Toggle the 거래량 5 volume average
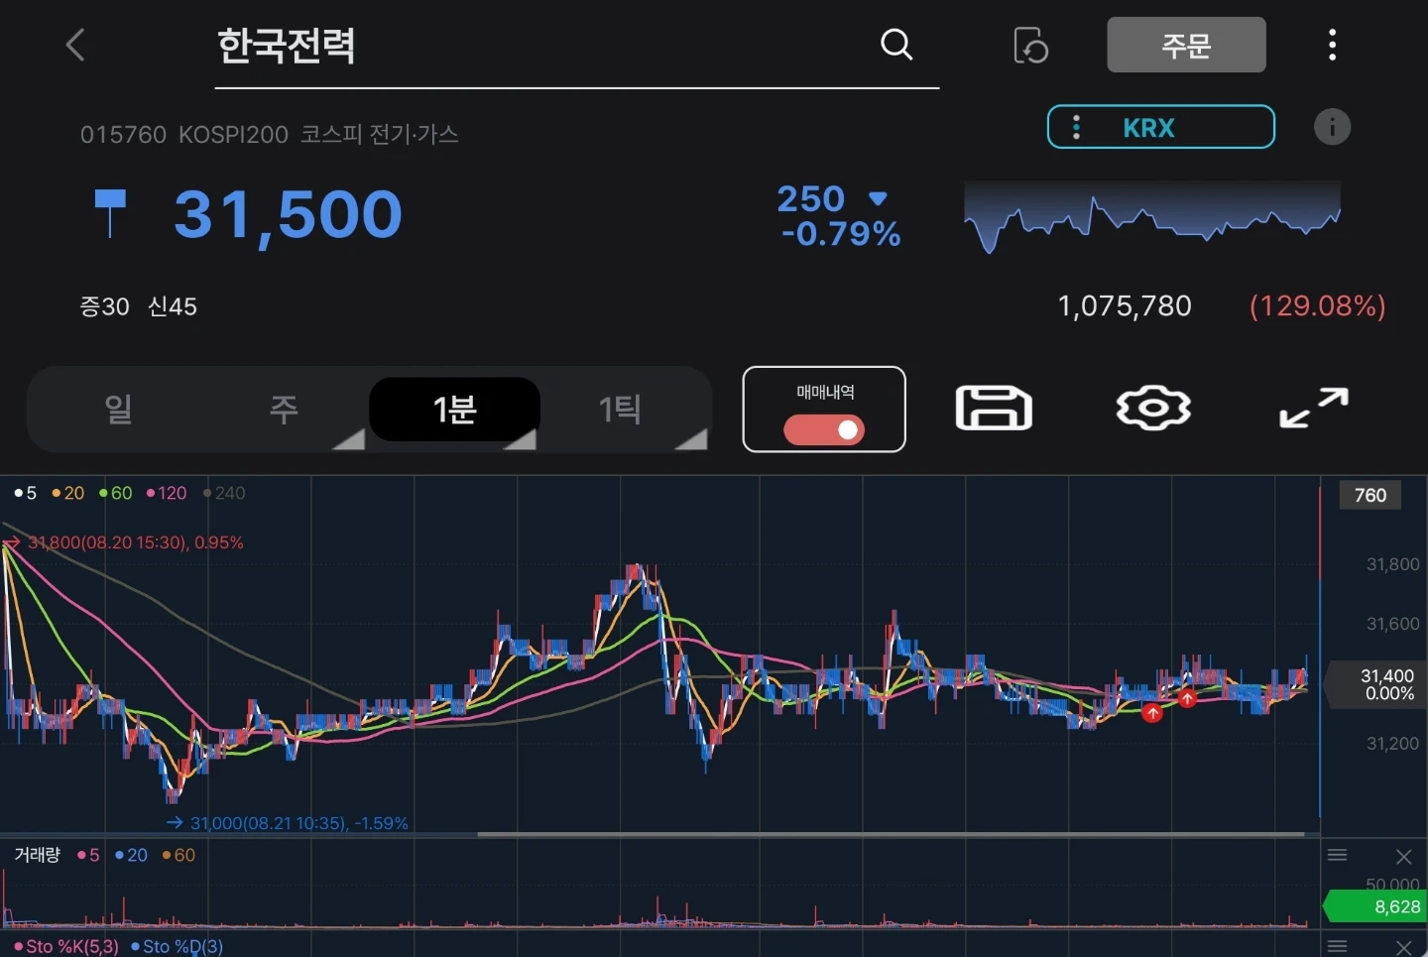The width and height of the screenshot is (1428, 957). tap(88, 855)
